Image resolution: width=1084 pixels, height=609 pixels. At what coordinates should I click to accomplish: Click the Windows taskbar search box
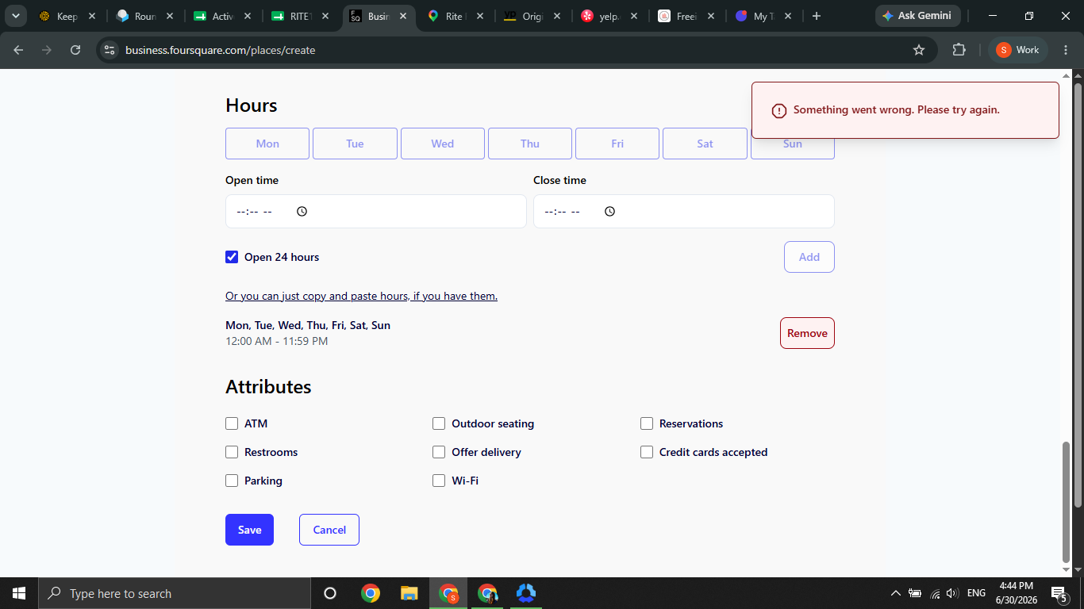tap(175, 593)
